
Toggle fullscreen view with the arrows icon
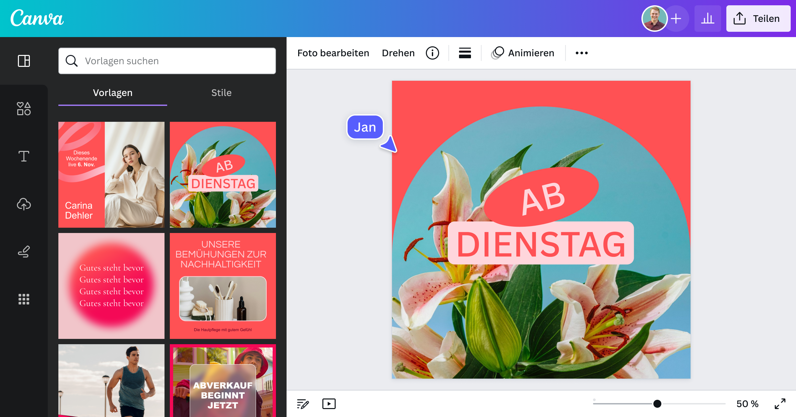[780, 404]
